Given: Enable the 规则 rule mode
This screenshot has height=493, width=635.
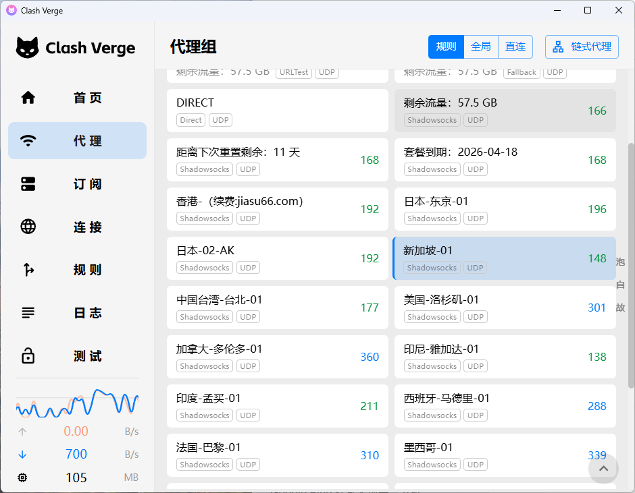Looking at the screenshot, I should tap(446, 47).
